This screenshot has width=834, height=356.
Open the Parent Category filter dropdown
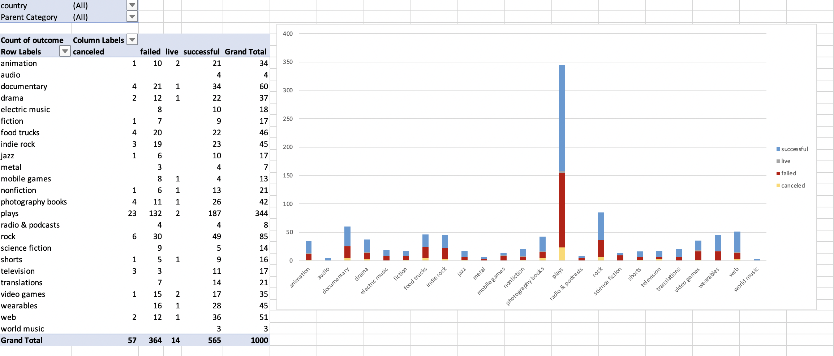pos(131,17)
